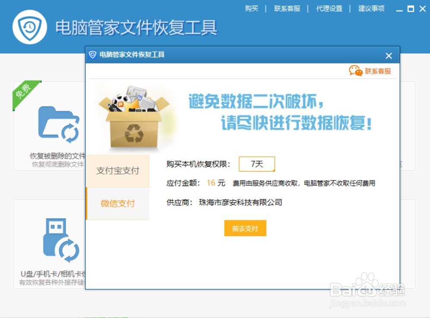Click the green 免费 ribbon badge
Image resolution: width=430 pixels, height=318 pixels.
coord(25,93)
